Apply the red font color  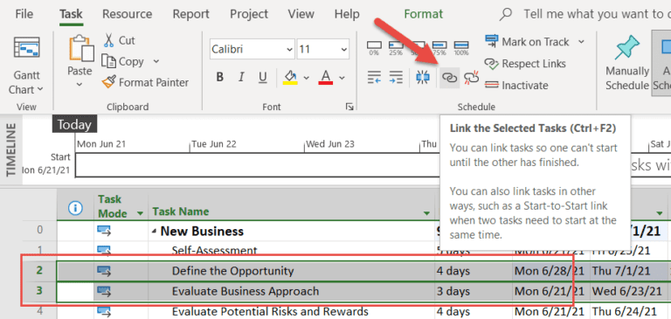(326, 78)
